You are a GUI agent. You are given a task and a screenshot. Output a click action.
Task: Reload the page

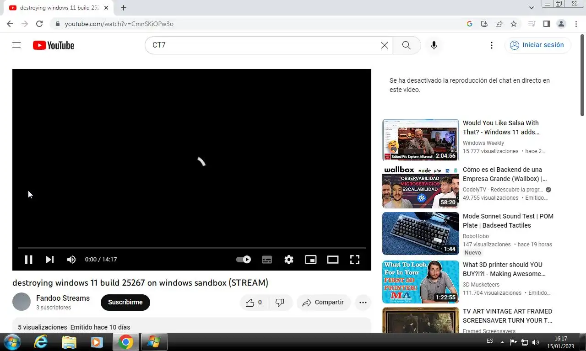click(39, 24)
